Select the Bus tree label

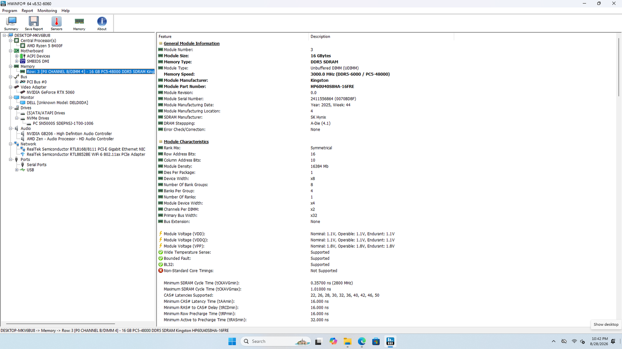(24, 77)
